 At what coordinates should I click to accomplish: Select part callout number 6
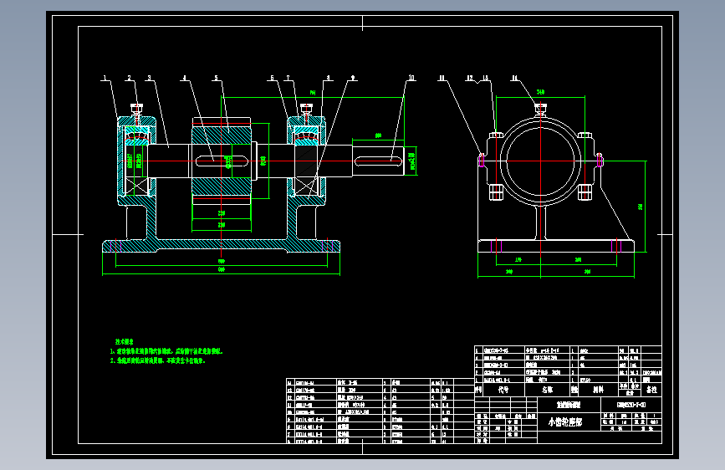point(272,78)
